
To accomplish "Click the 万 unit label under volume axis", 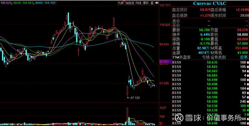I will [161, 124].
